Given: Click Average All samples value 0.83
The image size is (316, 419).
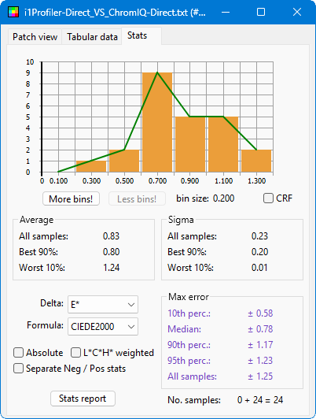Looking at the screenshot, I should (111, 236).
